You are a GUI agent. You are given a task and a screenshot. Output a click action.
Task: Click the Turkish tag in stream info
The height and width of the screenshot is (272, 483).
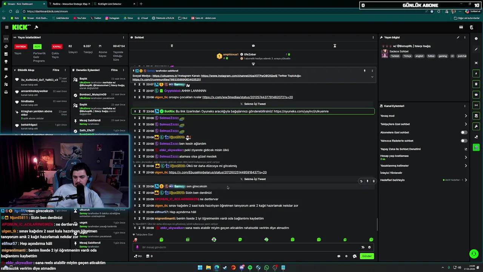[x=395, y=56]
